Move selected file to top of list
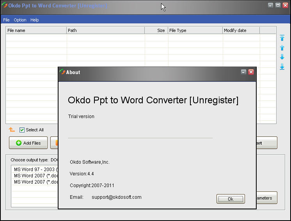The height and width of the screenshot is (221, 291). [282, 38]
